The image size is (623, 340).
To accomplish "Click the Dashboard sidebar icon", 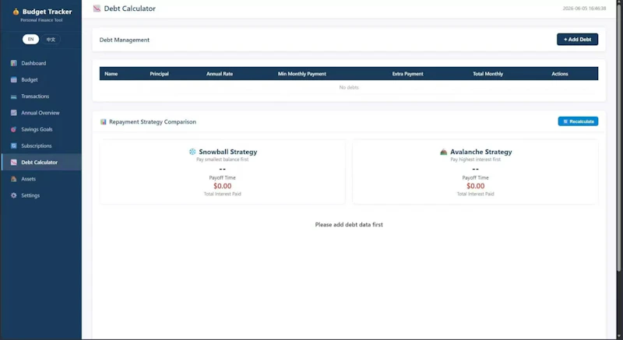I will (14, 63).
